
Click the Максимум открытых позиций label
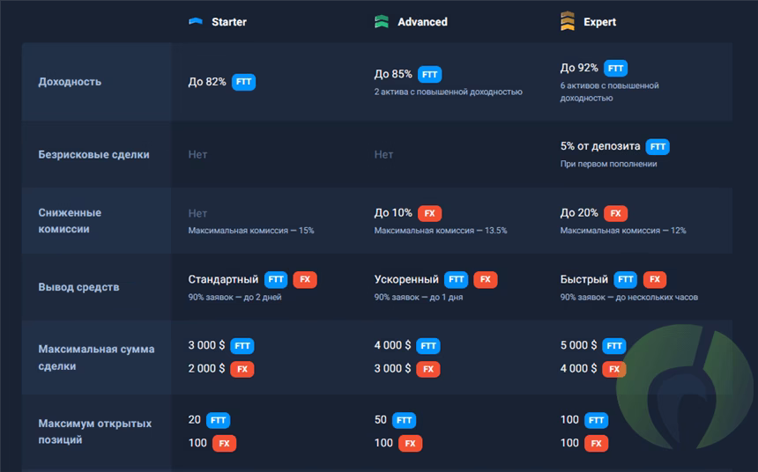click(x=95, y=431)
